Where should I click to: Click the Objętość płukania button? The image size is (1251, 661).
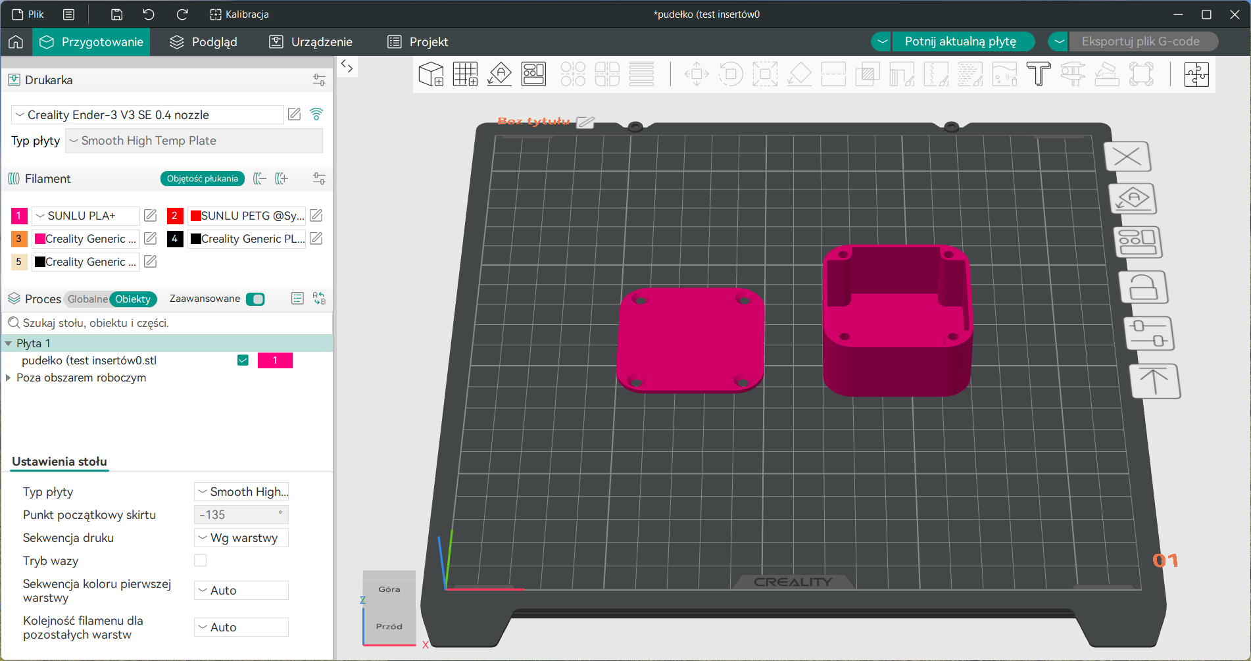click(203, 179)
